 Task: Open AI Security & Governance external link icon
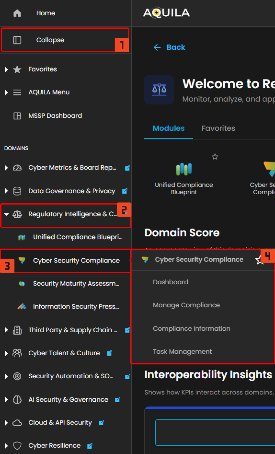tap(117, 400)
